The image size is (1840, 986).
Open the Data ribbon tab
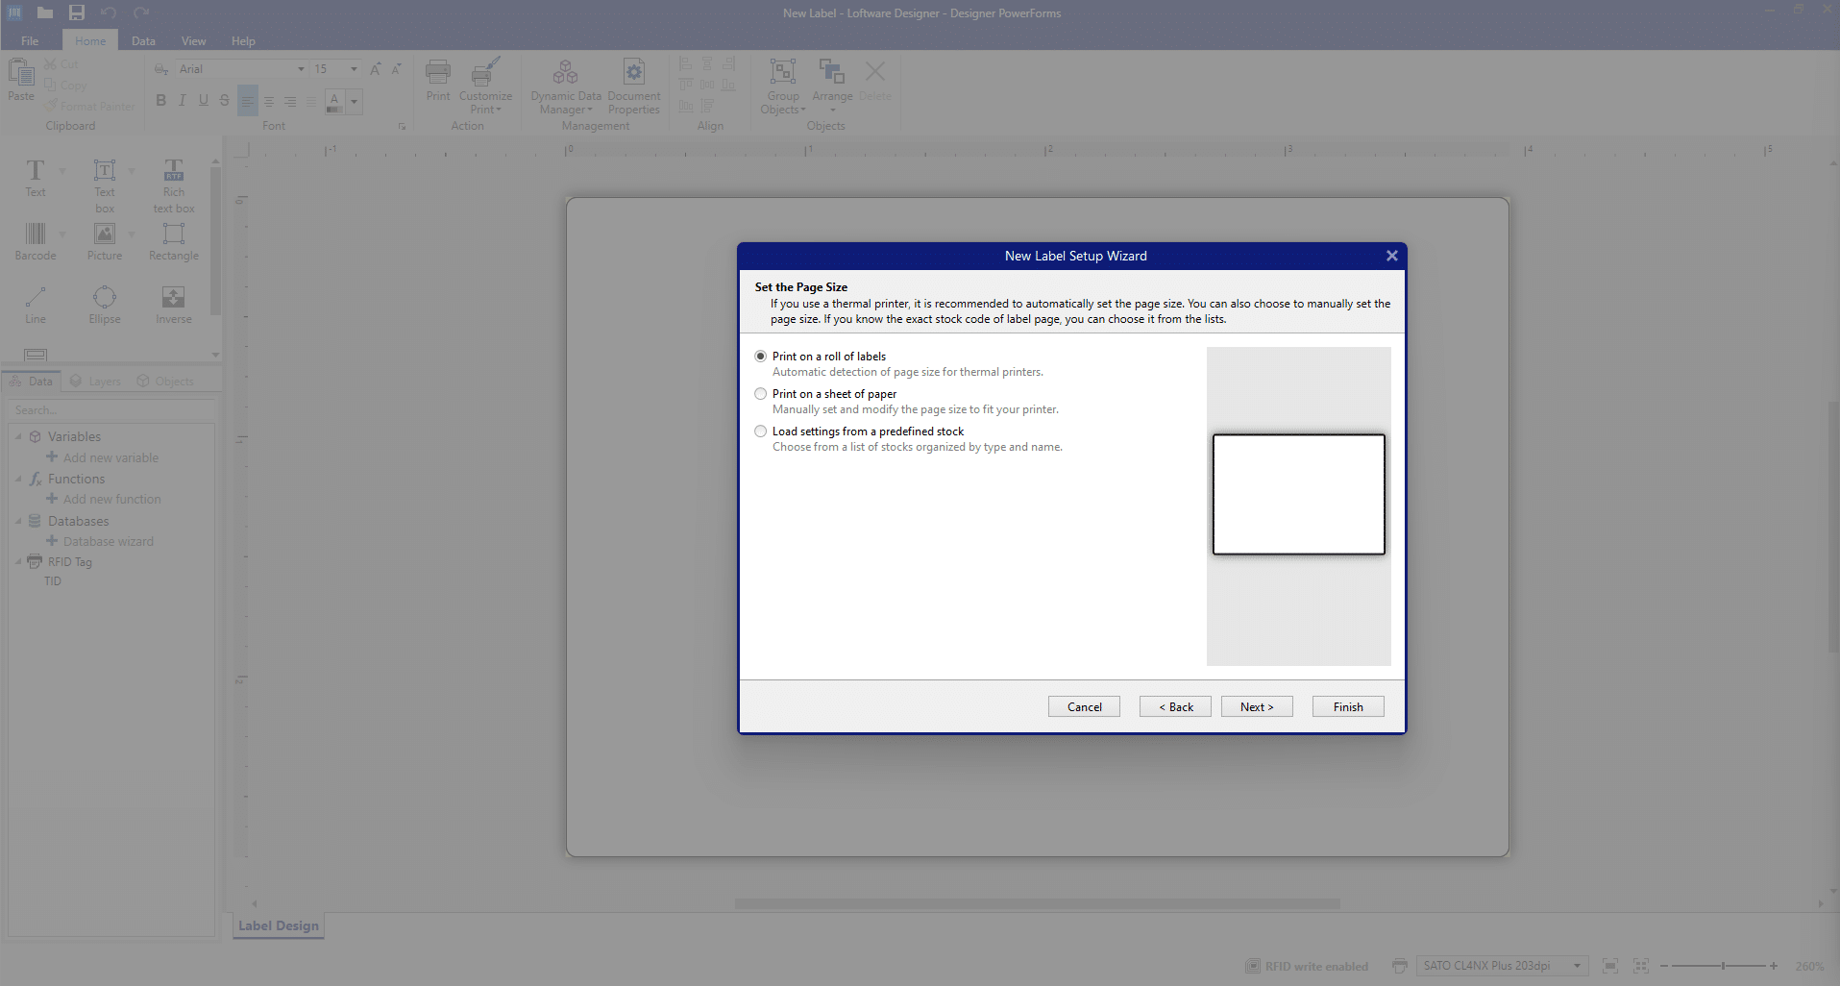click(x=142, y=40)
